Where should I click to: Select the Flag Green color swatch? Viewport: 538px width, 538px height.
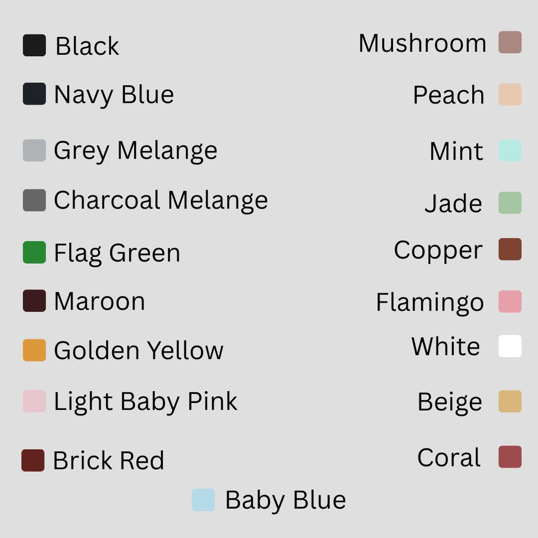[x=34, y=252]
